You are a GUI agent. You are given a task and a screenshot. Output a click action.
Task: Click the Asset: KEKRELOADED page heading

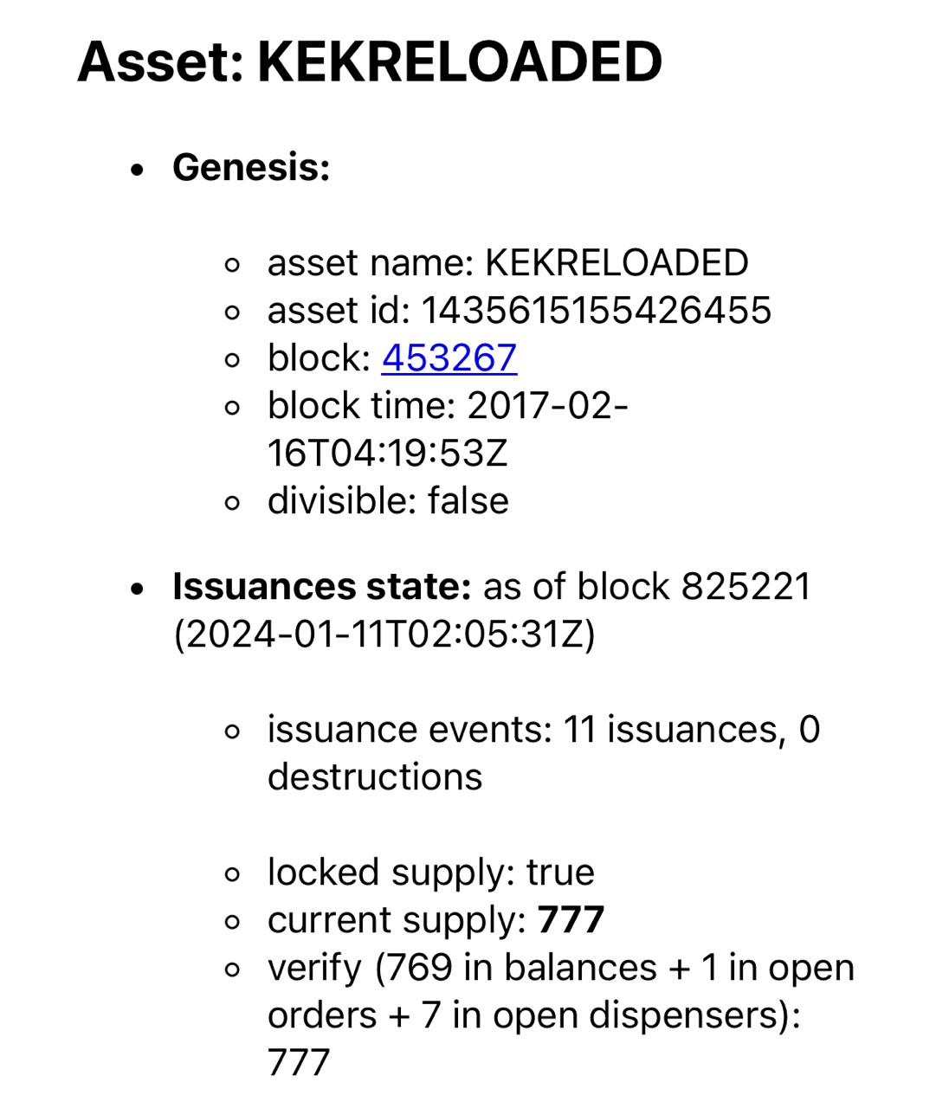point(370,61)
